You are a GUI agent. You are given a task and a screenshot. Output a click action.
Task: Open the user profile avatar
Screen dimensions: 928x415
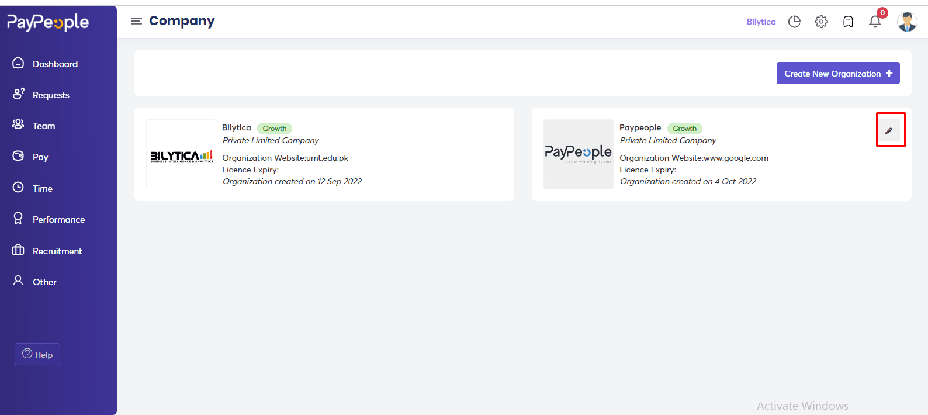pos(907,22)
